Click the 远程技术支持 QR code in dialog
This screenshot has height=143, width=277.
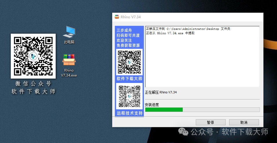click(129, 96)
